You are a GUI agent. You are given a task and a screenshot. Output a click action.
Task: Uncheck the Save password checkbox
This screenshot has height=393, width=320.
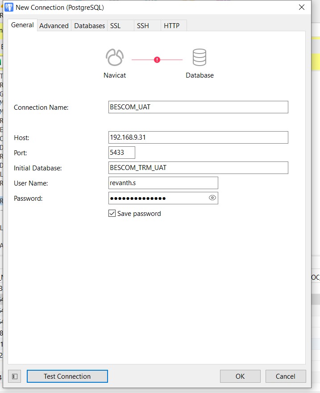click(x=112, y=213)
